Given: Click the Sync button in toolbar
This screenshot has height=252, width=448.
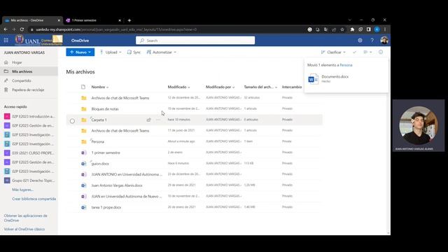Looking at the screenshot, I should click(134, 52).
